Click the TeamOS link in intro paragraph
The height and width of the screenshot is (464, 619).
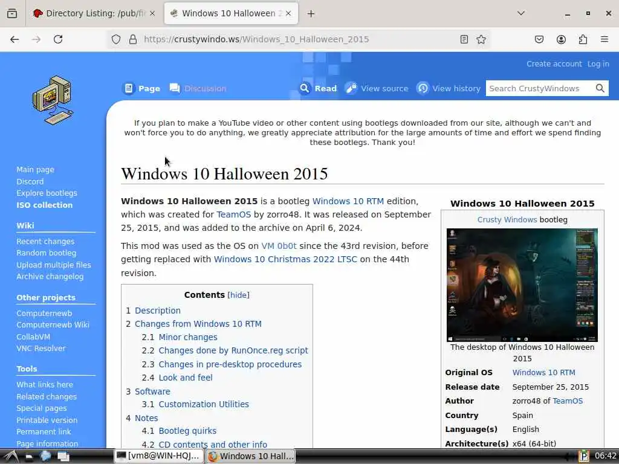234,214
